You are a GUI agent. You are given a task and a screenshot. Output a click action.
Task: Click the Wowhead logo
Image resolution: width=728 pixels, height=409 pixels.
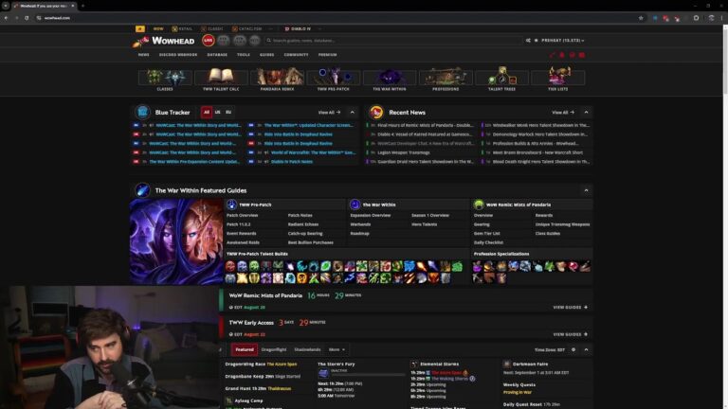pyautogui.click(x=163, y=41)
